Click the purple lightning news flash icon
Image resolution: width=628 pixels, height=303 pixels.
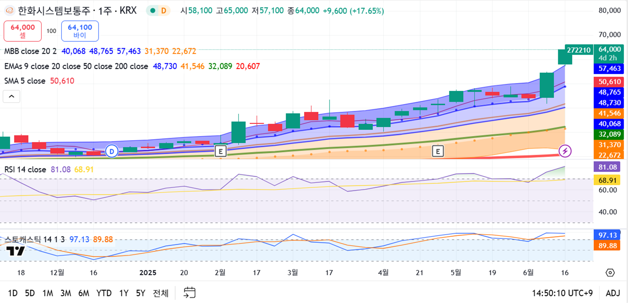coord(565,151)
